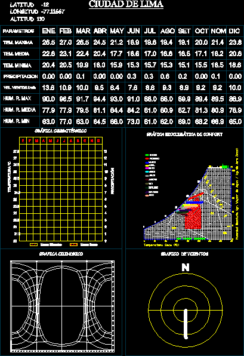The image size is (244, 356).
Task: Select the thick white wind direction bar
Action: (186, 324)
